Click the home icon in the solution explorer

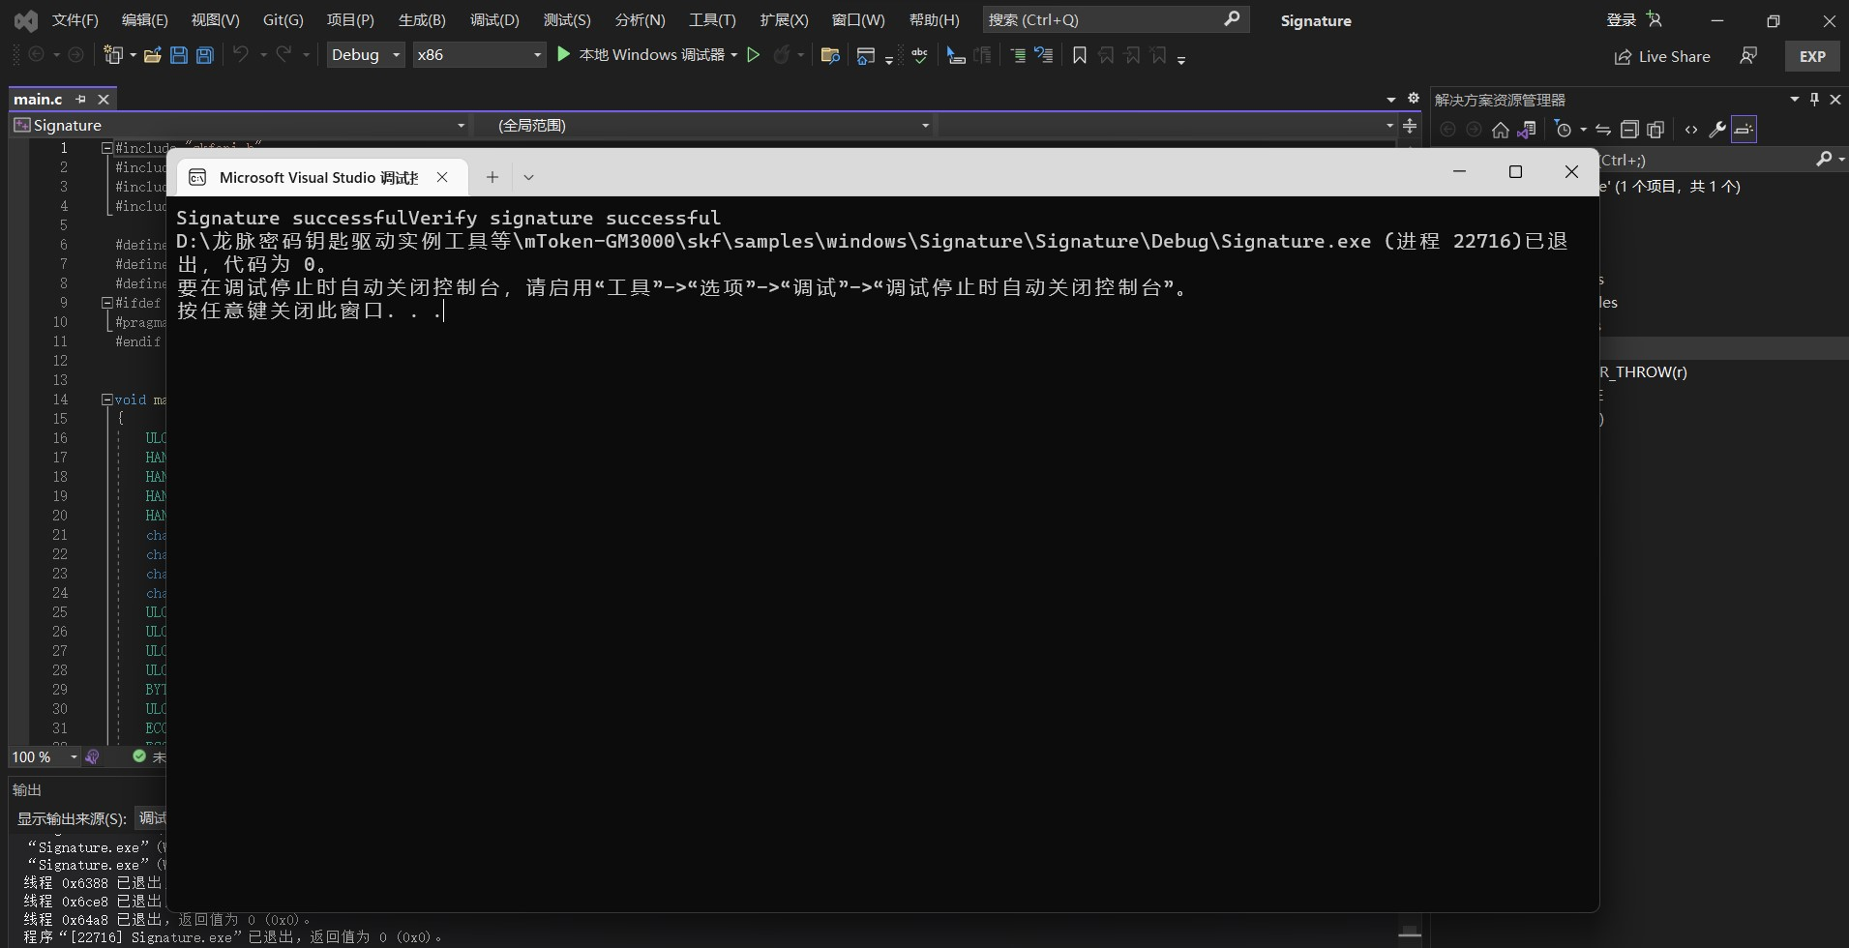[1501, 130]
